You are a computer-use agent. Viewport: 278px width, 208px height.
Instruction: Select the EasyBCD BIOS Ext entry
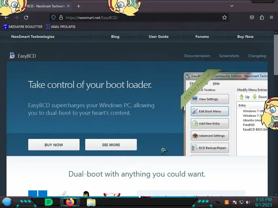pos(255,129)
